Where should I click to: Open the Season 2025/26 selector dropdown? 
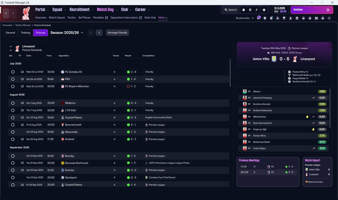click(x=67, y=33)
